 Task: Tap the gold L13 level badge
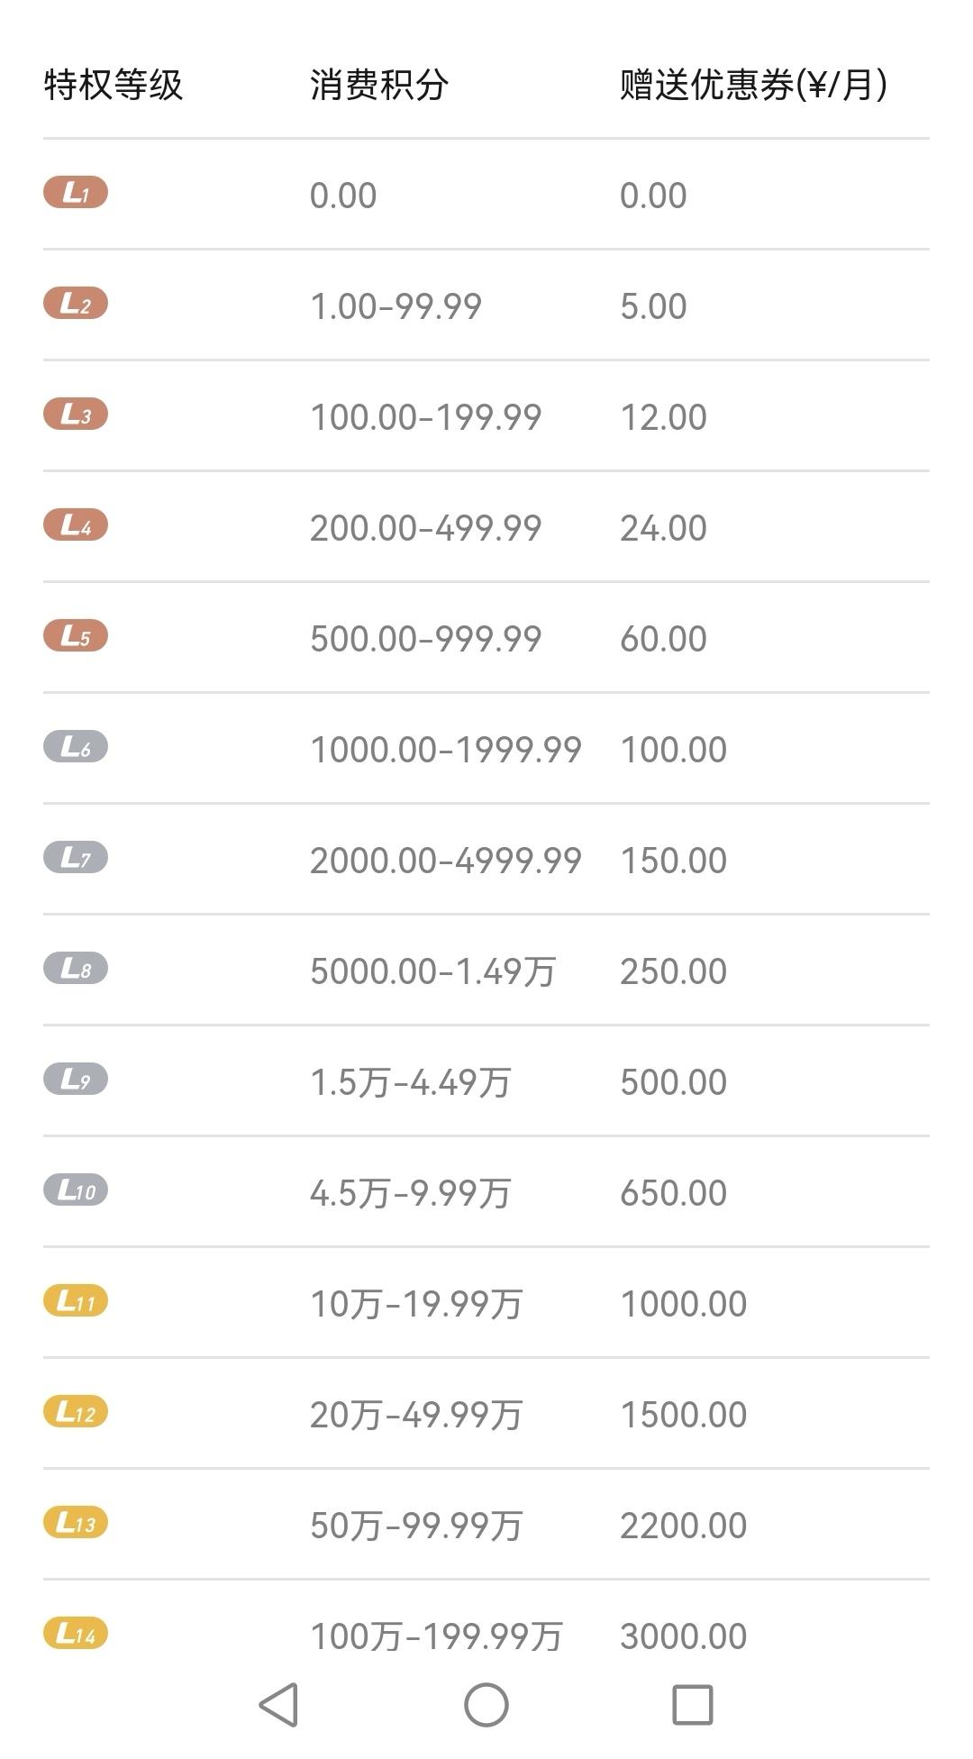click(x=76, y=1523)
